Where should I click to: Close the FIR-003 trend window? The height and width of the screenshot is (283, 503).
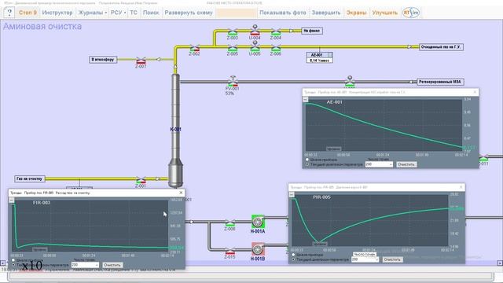(181, 193)
